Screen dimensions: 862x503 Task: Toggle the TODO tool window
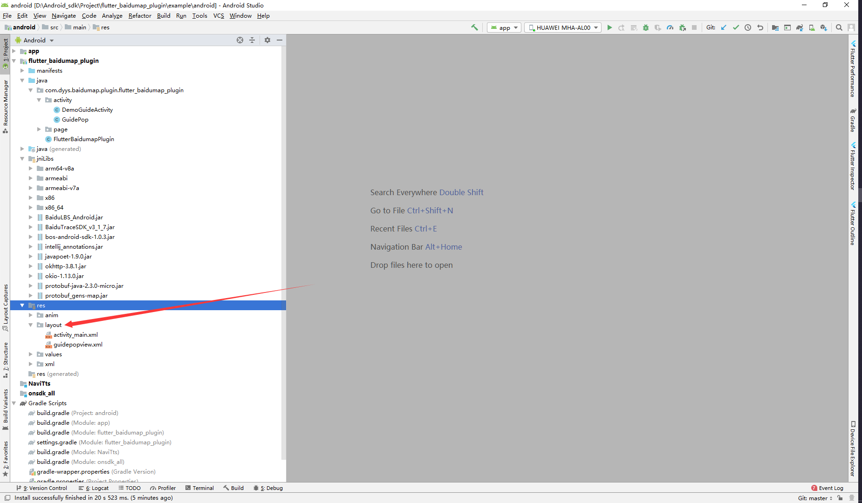click(130, 488)
